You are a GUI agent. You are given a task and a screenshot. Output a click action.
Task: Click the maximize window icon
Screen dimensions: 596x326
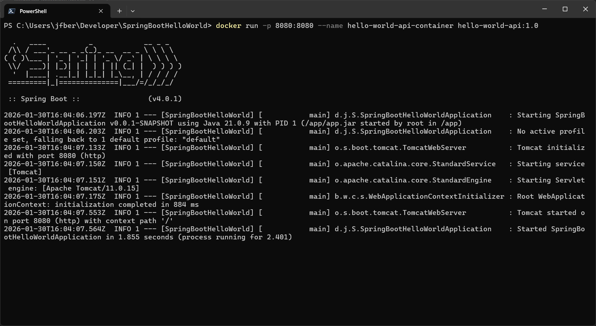click(565, 9)
